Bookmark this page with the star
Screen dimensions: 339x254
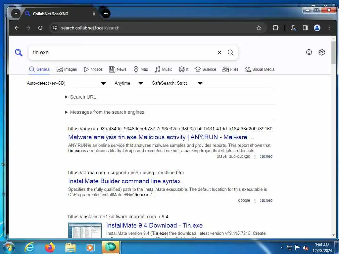(x=259, y=28)
